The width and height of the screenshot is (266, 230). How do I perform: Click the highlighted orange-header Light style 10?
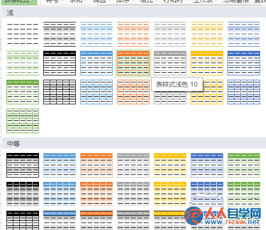pos(133,63)
